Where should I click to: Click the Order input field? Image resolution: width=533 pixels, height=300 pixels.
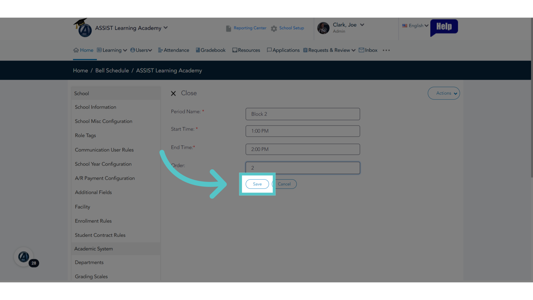[303, 168]
